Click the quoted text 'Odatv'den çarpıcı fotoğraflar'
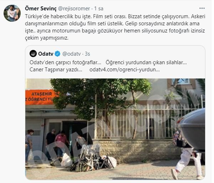This screenshot has height=183, width=214. coord(65,62)
